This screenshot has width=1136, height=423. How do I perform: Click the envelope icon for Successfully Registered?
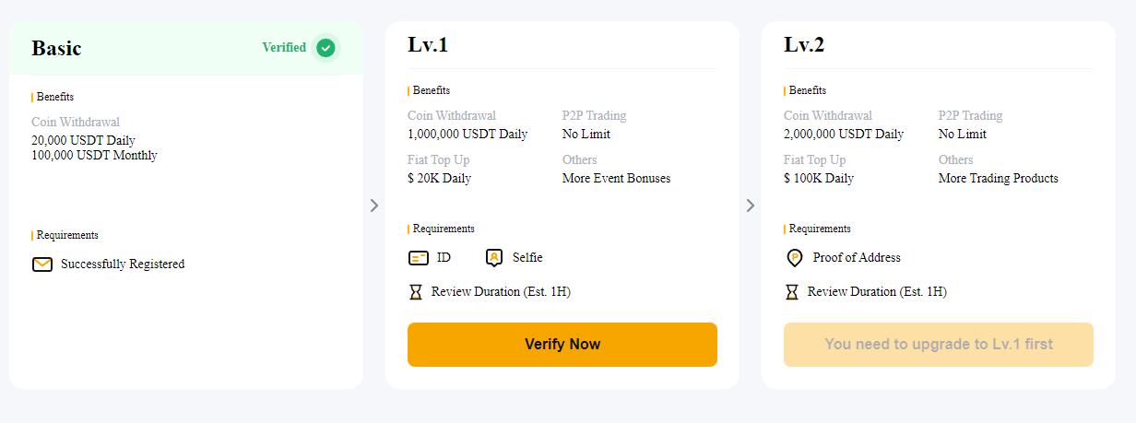coord(42,264)
